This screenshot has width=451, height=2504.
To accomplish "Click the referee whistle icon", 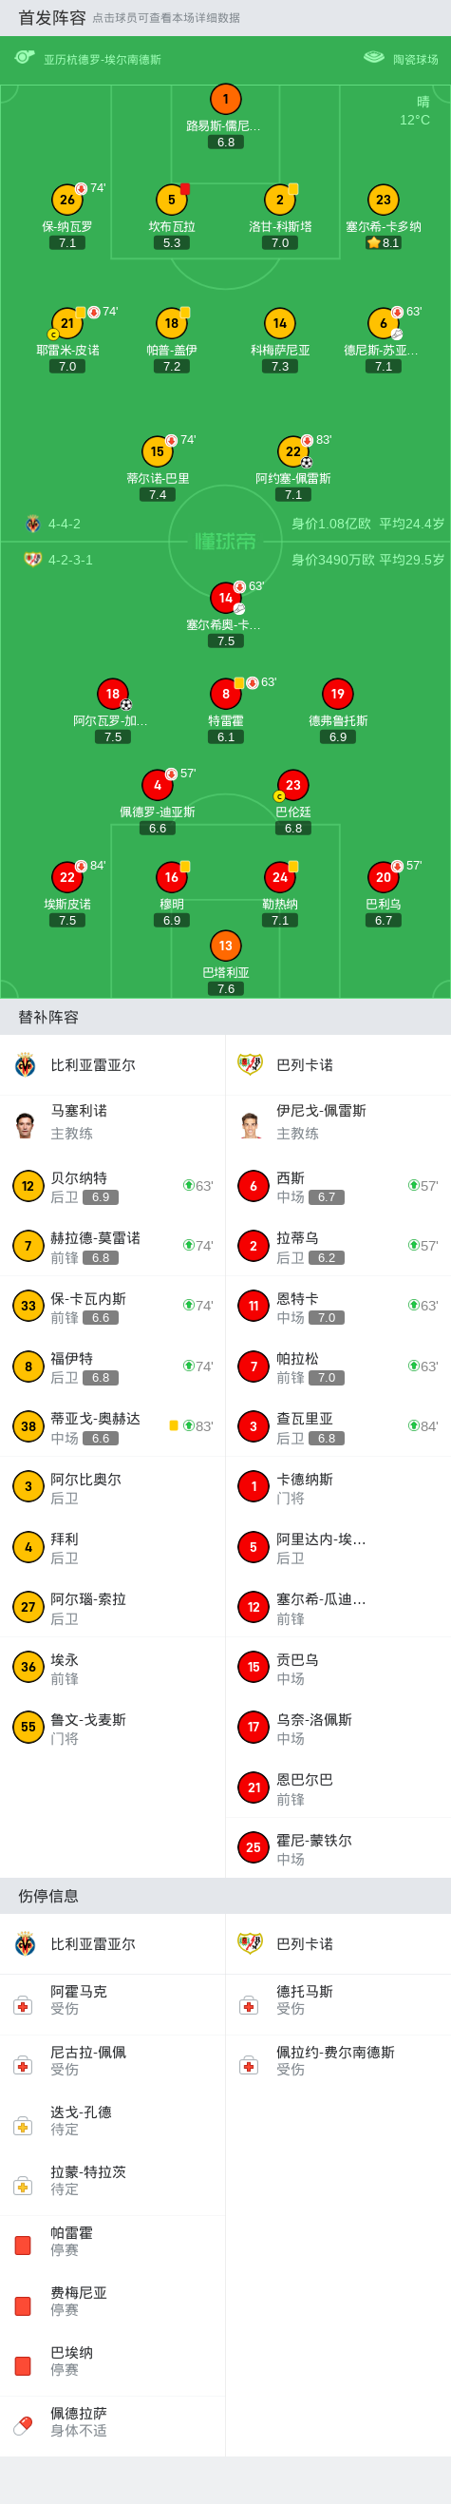I will click(25, 58).
